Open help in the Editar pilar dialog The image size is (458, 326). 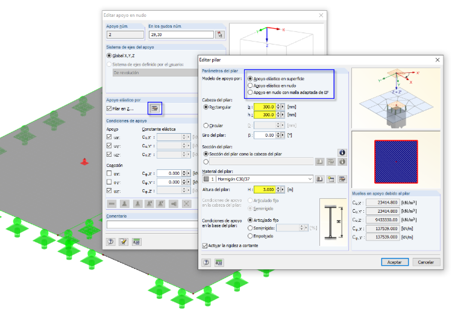tap(206, 262)
